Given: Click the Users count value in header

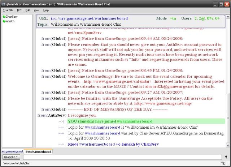Looking at the screenshot, I should pos(207,18).
